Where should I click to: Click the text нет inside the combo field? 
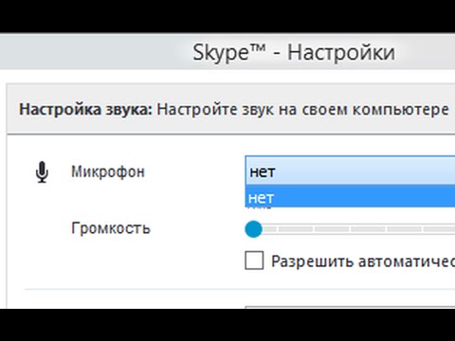pyautogui.click(x=263, y=172)
